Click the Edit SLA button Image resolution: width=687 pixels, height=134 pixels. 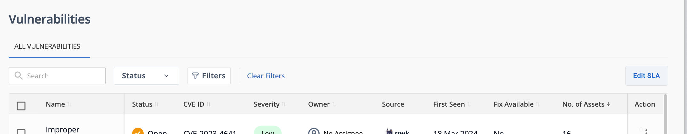tap(646, 76)
